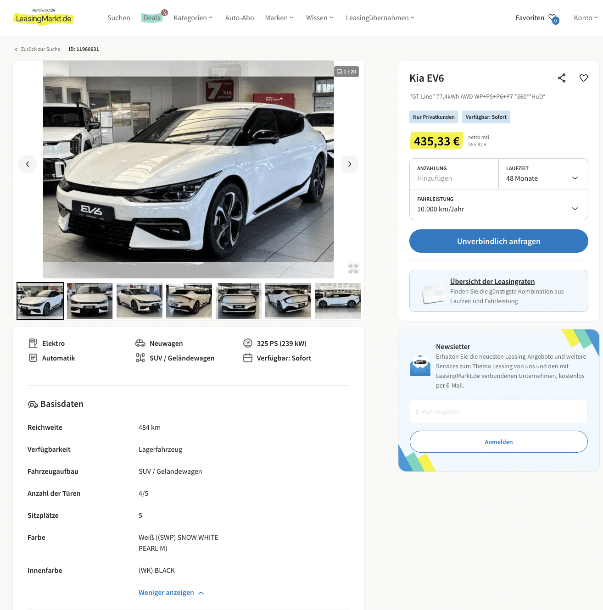This screenshot has height=610, width=603.
Task: Open the Auto-Abo menu item
Action: pos(240,18)
